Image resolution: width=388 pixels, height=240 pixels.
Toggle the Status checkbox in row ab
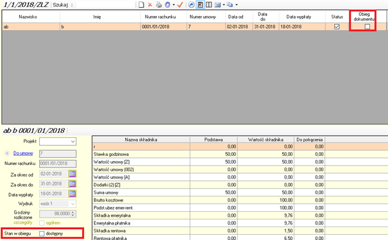click(x=337, y=26)
